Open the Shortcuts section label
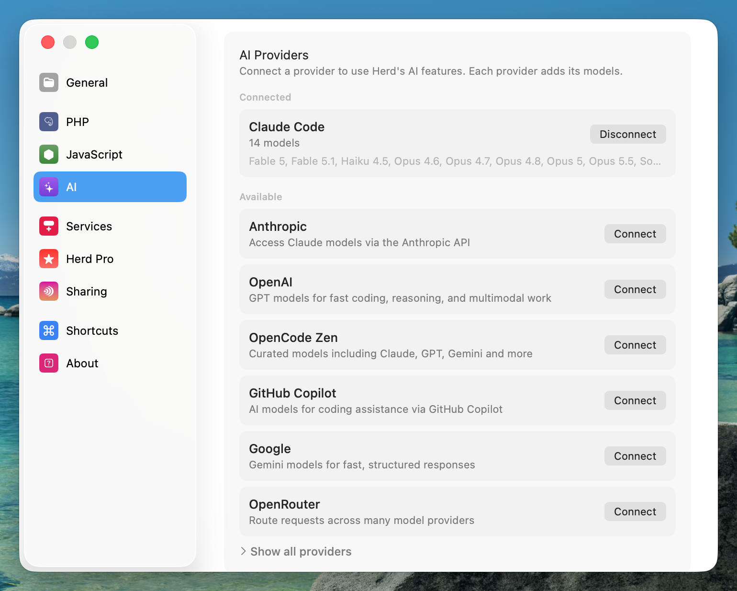This screenshot has width=737, height=591. [x=92, y=331]
